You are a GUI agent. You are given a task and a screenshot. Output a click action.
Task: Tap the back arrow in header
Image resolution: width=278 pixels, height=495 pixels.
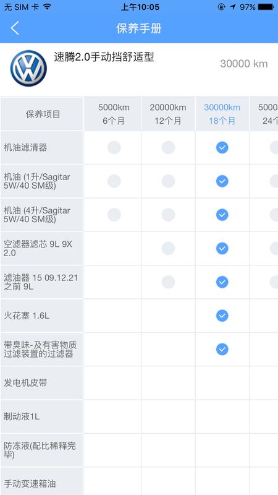point(15,28)
